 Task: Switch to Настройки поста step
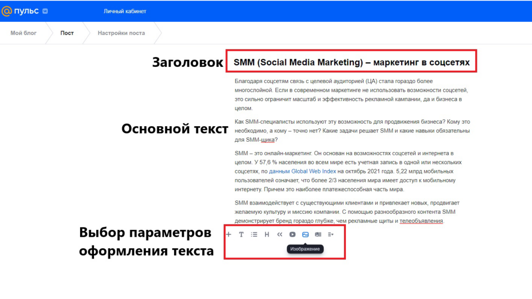(x=121, y=33)
